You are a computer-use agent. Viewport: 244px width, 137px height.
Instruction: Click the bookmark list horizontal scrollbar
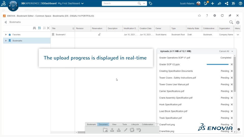(81, 132)
